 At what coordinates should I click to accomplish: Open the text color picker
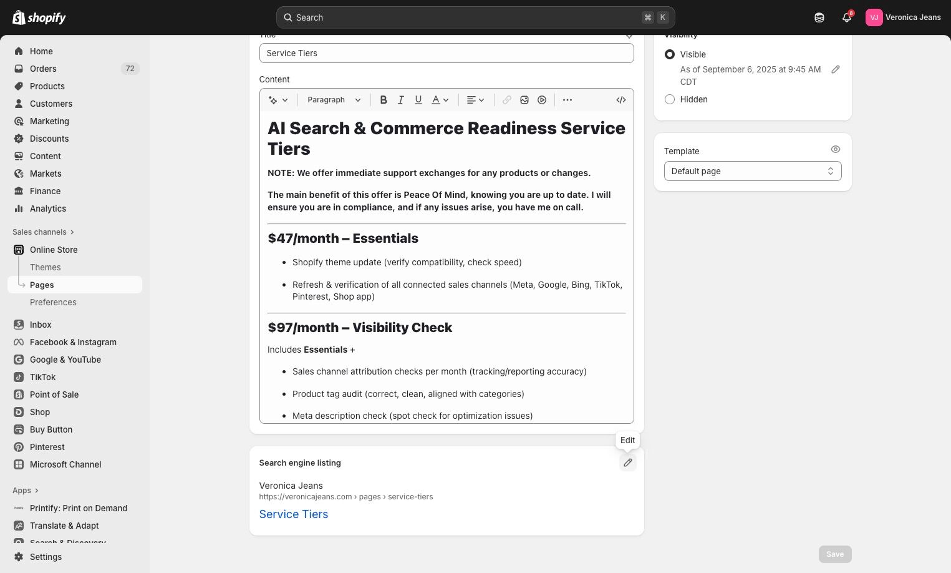pos(440,100)
